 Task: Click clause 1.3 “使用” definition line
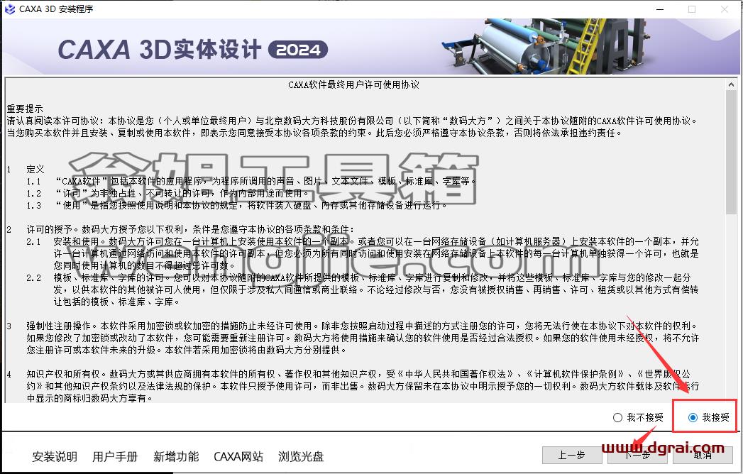click(237, 205)
